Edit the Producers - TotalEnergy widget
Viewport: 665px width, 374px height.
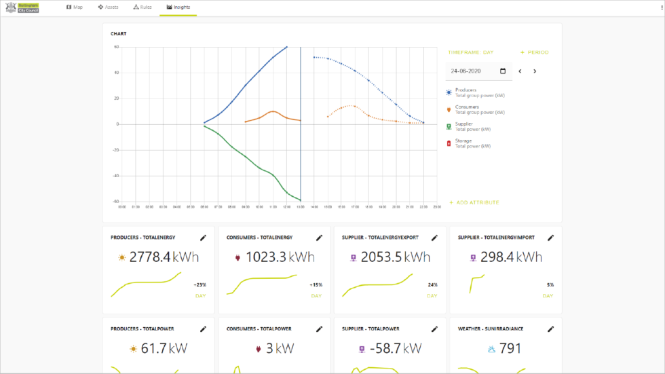tap(203, 238)
